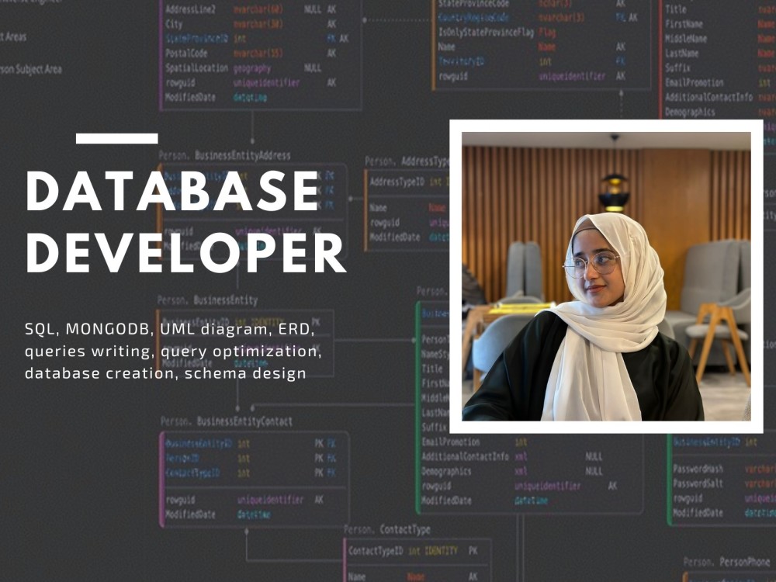
Task: Click the DEVELOPER heading word
Action: [185, 252]
